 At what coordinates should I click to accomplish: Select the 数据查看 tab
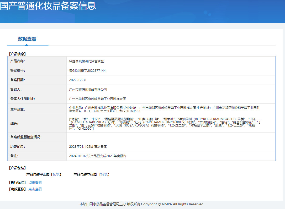(x=27, y=39)
